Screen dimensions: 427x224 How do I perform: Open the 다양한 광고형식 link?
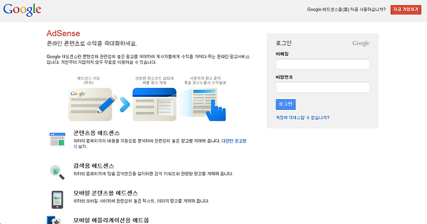pos(234,141)
